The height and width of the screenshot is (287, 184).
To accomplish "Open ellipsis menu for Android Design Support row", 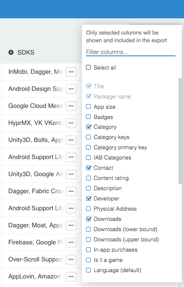I will (71, 89).
